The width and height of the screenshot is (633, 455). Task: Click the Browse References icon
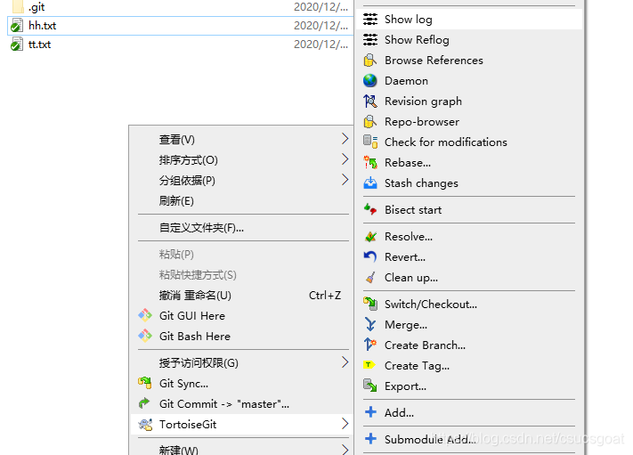coord(370,61)
